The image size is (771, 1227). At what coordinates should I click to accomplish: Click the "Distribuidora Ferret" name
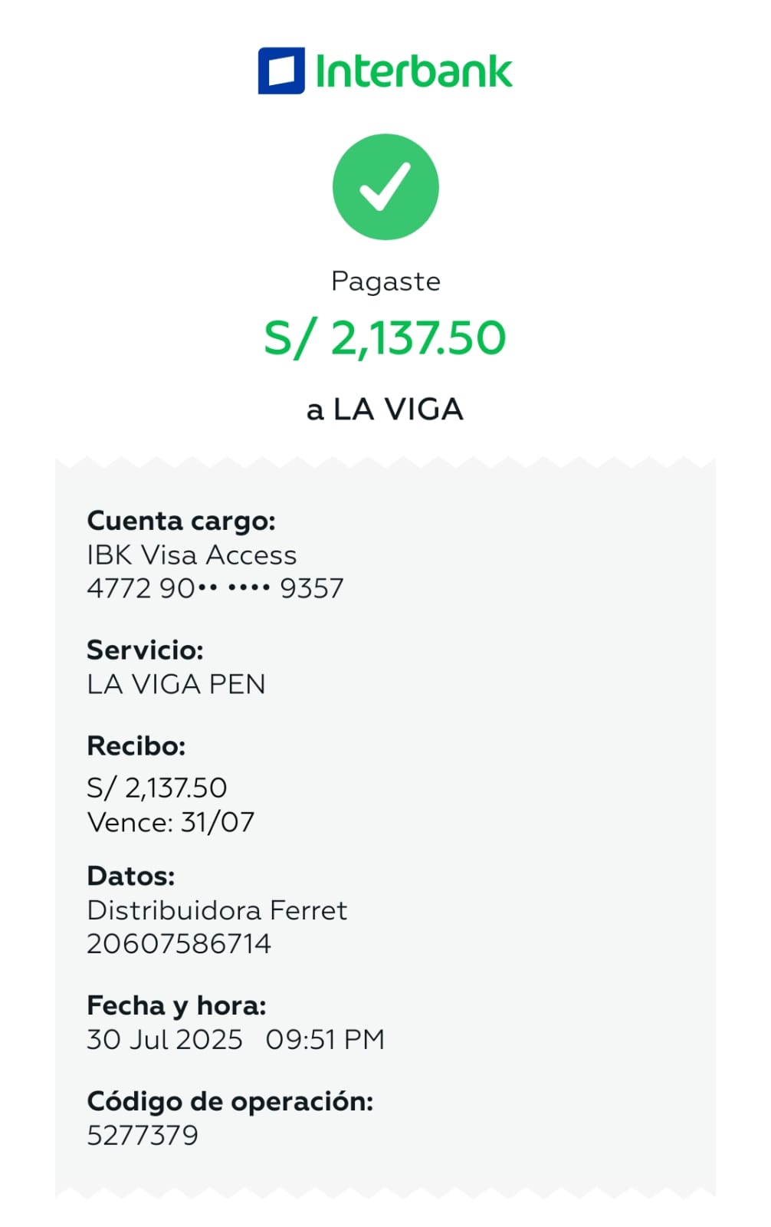point(217,910)
